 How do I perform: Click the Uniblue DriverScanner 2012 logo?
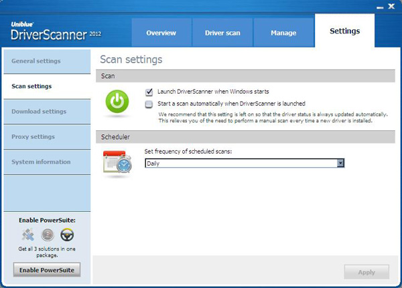point(56,31)
